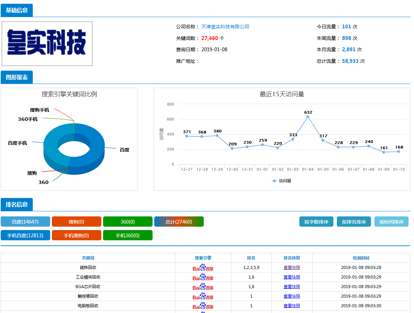This screenshot has width=414, height=313.
Task: Click Baidu logo in 工业模块回收 row
Action: pyautogui.click(x=203, y=277)
